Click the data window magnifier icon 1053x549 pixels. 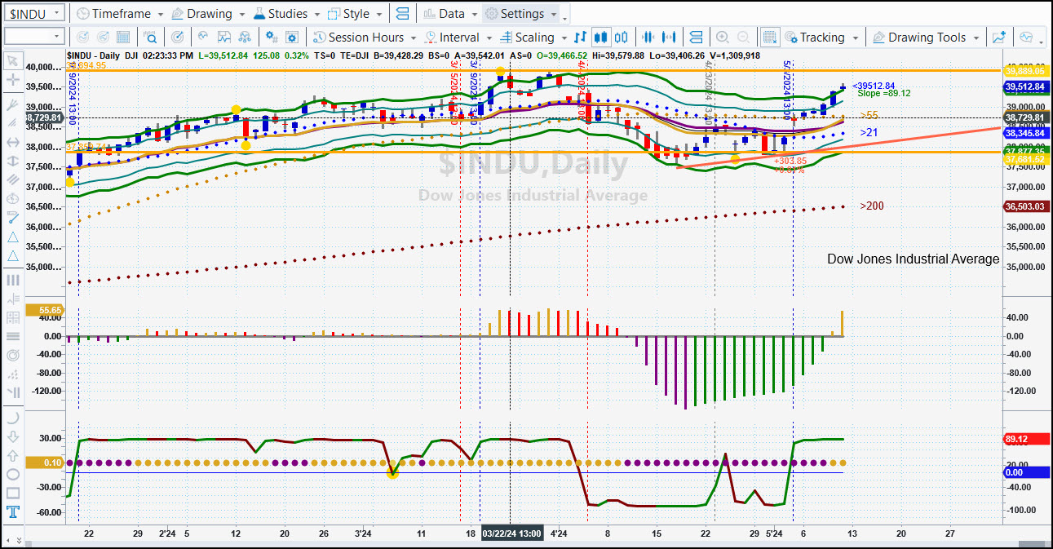tap(150, 38)
